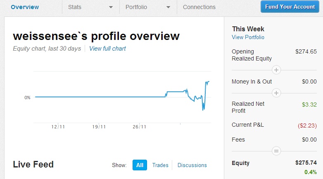Screen dimensions: 323x179
Task: Show only Discussions in Live Feed
Action: pos(192,165)
